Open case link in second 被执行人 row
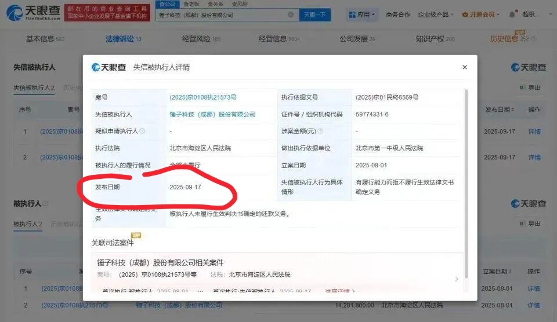 tap(75, 305)
